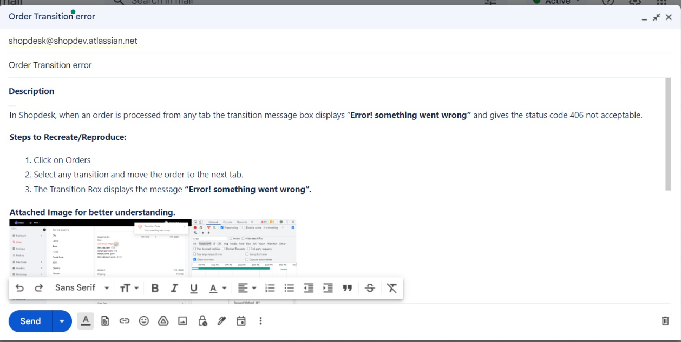This screenshot has height=342, width=681.
Task: Open the insert signature pen icon
Action: click(x=221, y=321)
